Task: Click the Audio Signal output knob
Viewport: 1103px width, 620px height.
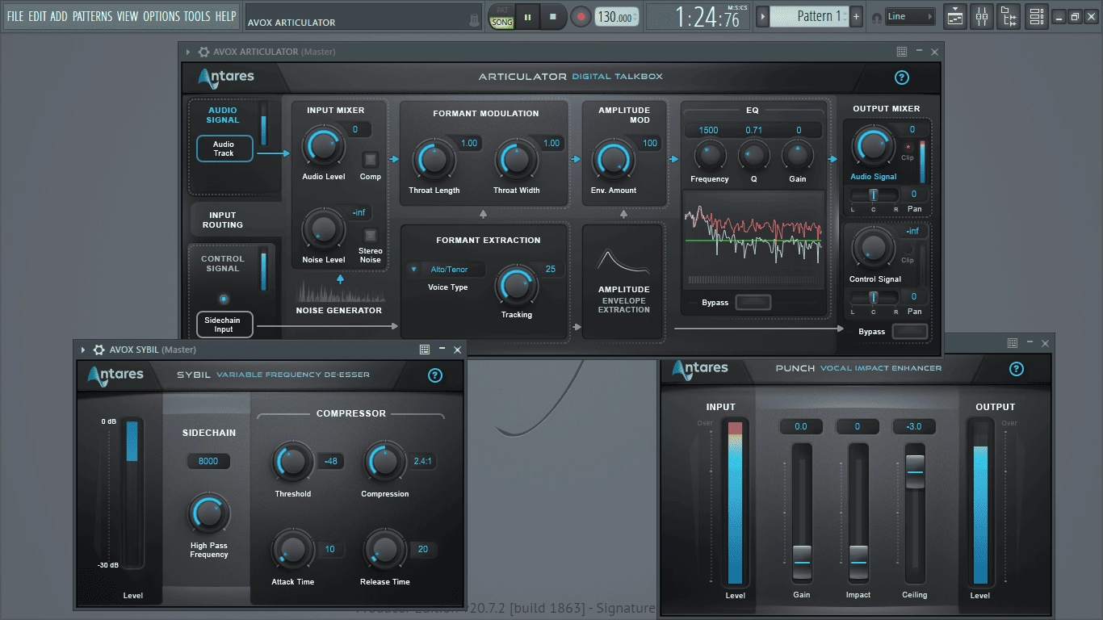Action: (873, 146)
